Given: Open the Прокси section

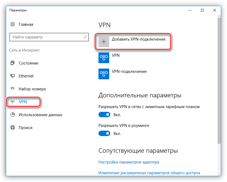Looking at the screenshot, I should click(x=25, y=128).
